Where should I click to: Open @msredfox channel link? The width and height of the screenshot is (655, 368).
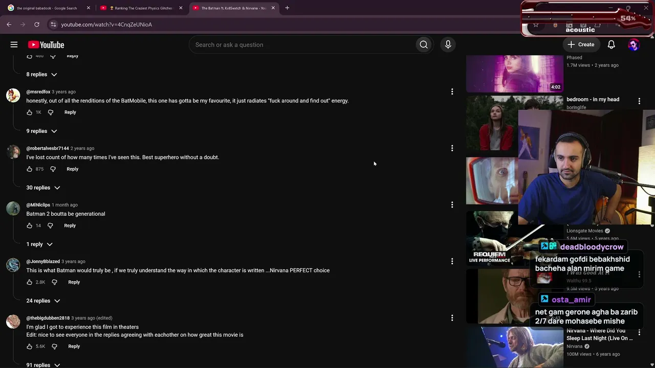38,92
